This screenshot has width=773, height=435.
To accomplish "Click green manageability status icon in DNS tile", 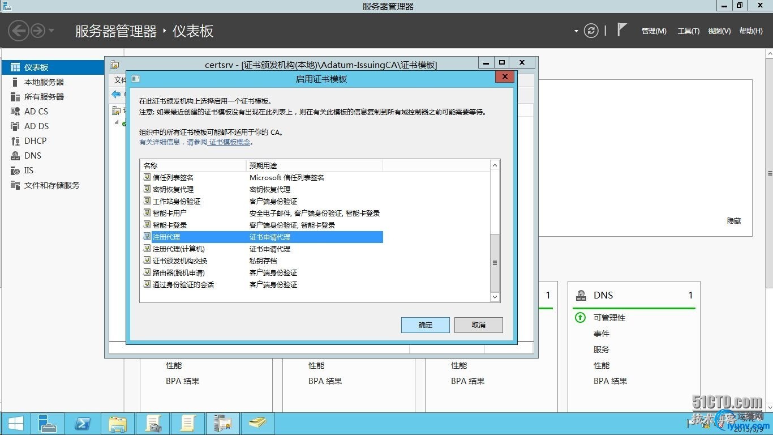I will [580, 318].
